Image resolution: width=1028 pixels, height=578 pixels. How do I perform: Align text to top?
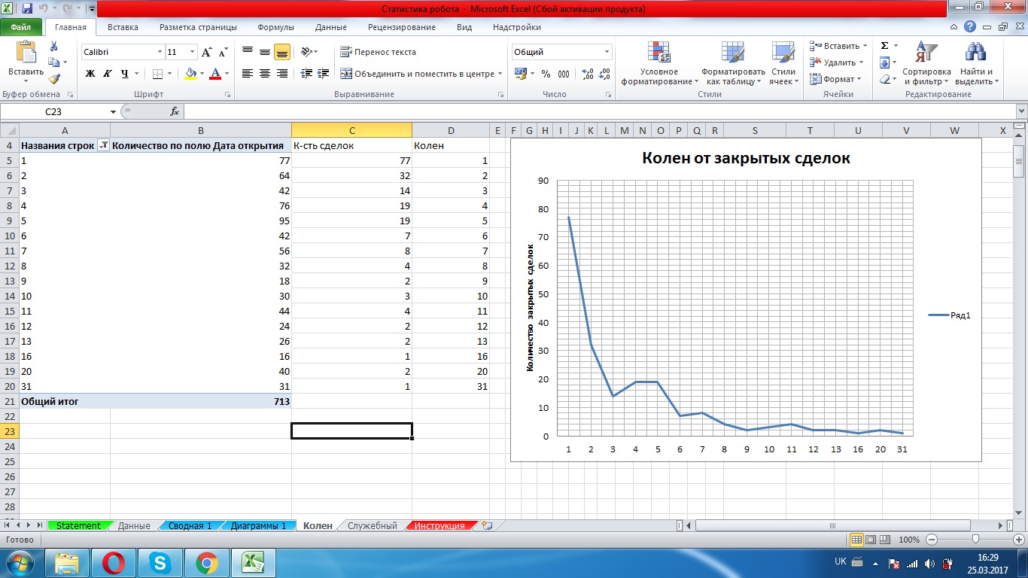pos(248,52)
